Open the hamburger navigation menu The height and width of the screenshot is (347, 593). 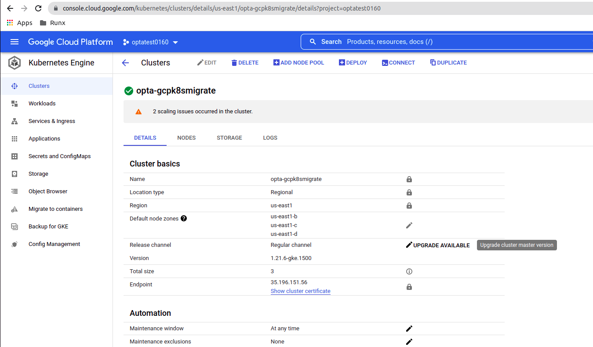pyautogui.click(x=15, y=42)
